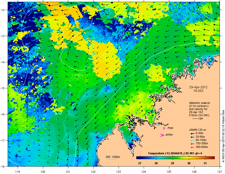The image size is (225, 174).
Task: Select the black 0-30m legend arrow
Action: (x=192, y=133)
